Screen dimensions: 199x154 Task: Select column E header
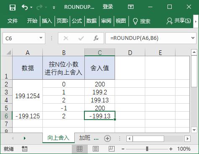click(160, 53)
